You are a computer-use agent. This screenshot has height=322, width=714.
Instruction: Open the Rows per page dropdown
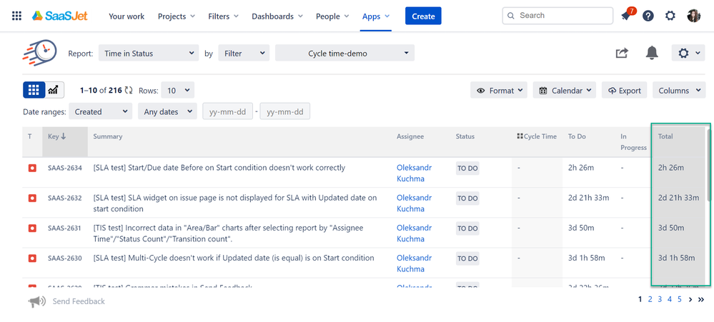177,91
